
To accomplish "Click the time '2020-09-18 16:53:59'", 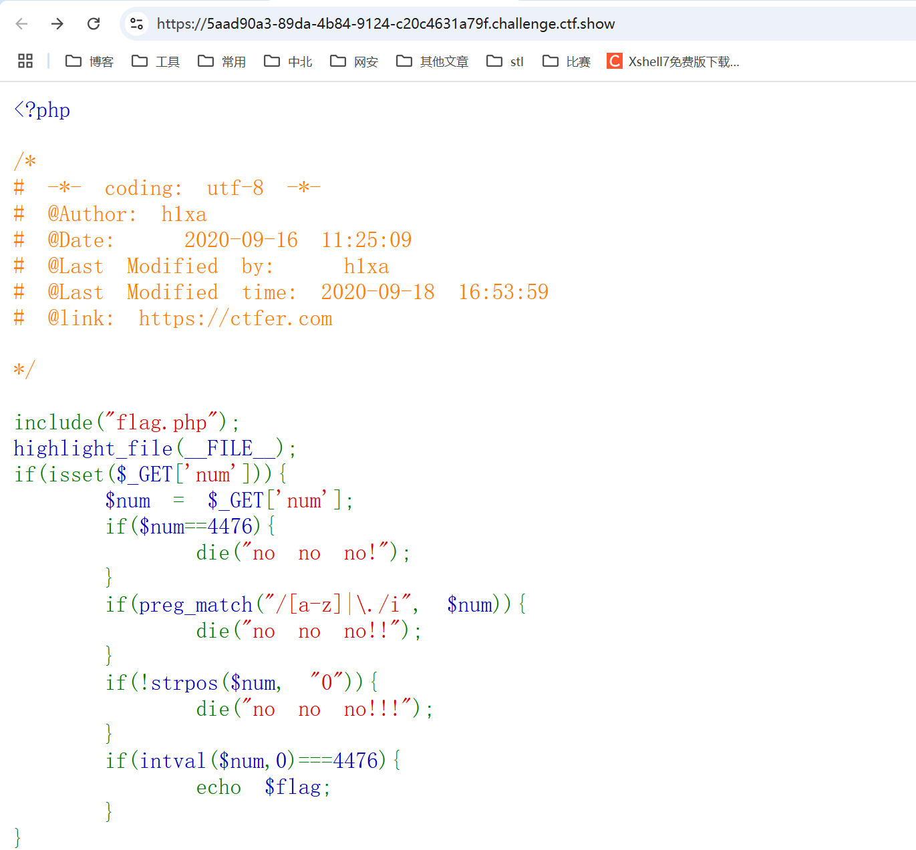I will coord(435,292).
